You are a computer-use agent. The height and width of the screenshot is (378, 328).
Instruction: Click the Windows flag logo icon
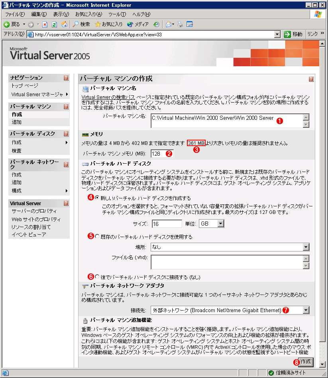coord(318,14)
